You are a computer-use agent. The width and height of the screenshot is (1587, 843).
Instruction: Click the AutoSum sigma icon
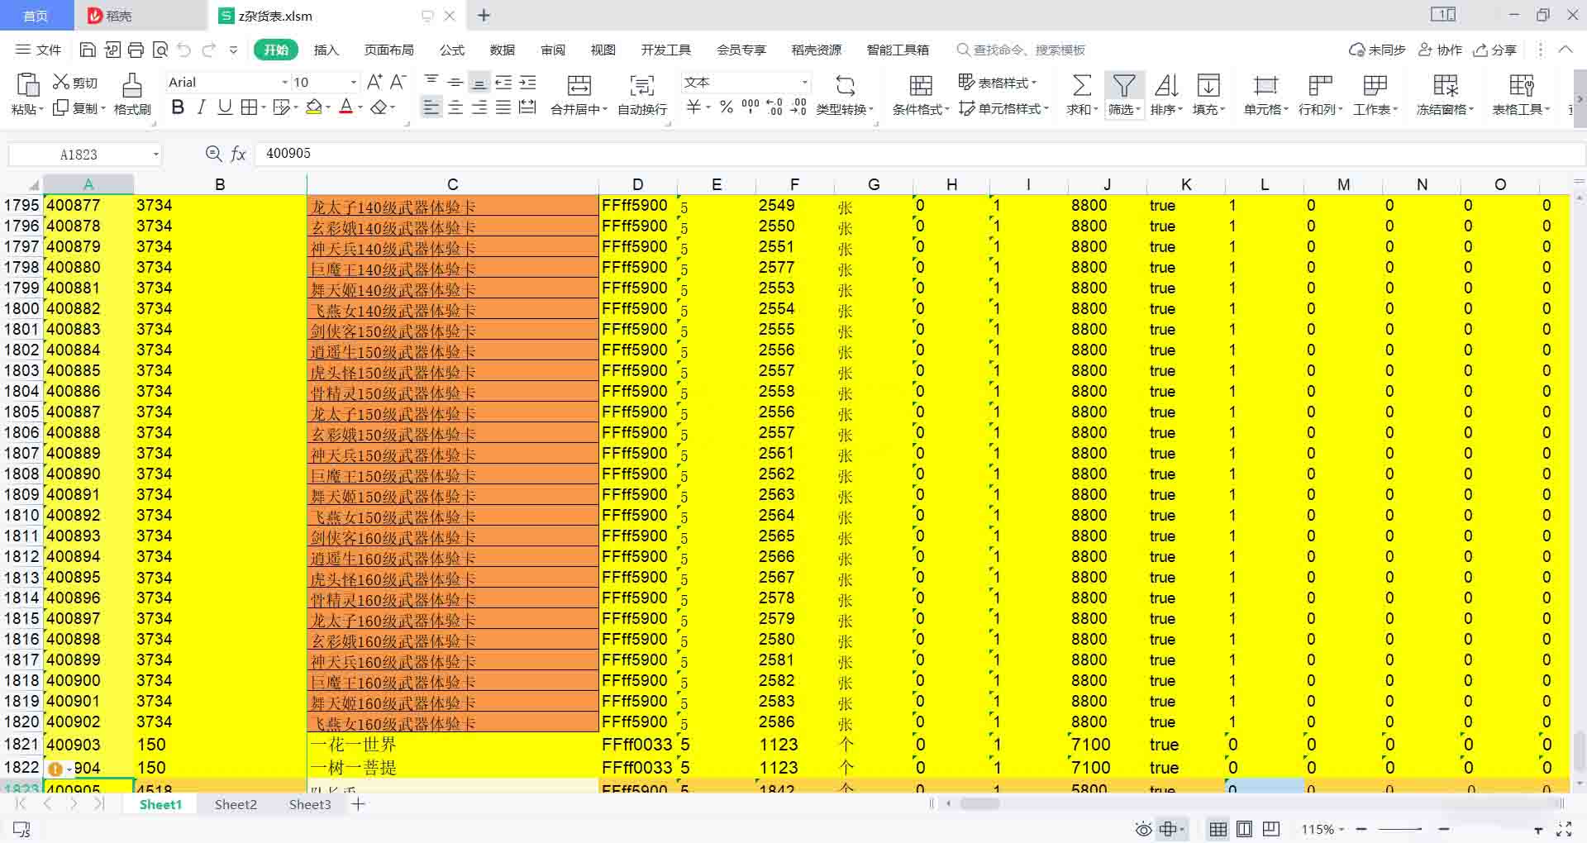[x=1081, y=85]
